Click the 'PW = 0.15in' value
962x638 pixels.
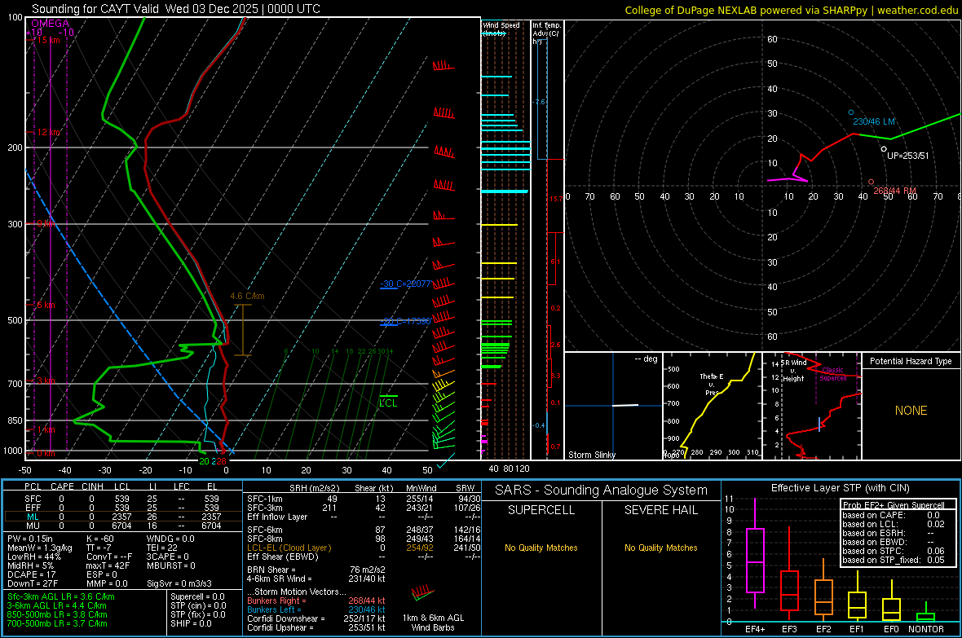(30, 539)
